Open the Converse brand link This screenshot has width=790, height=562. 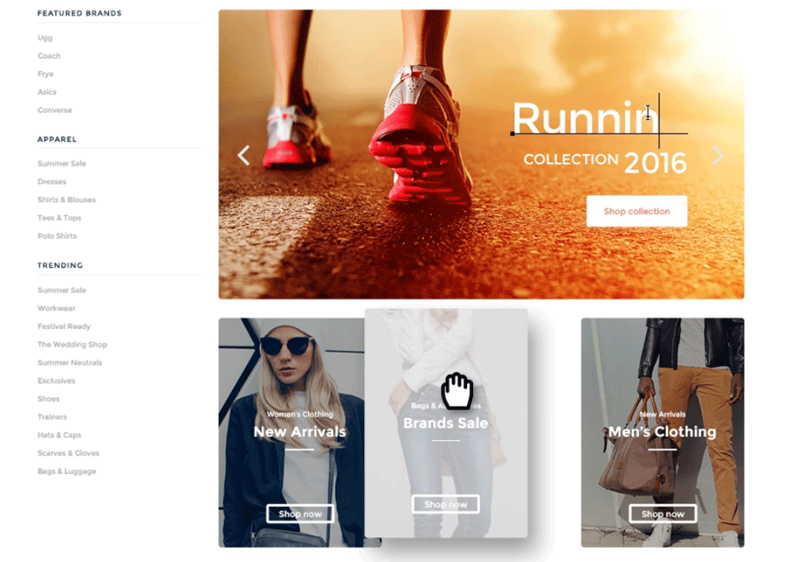54,111
